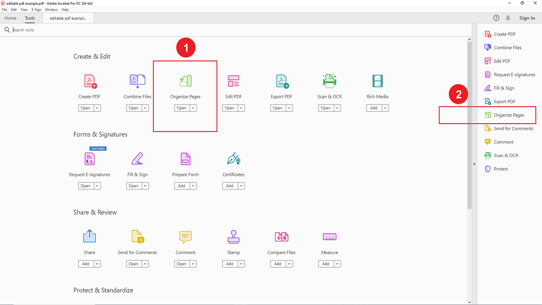Click the Share upload icon
542x305 pixels.
[89, 236]
